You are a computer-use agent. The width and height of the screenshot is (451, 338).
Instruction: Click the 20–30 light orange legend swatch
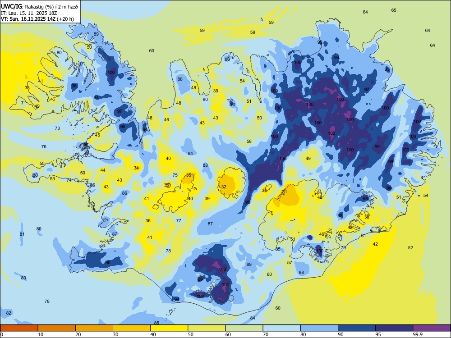[x=94, y=328]
